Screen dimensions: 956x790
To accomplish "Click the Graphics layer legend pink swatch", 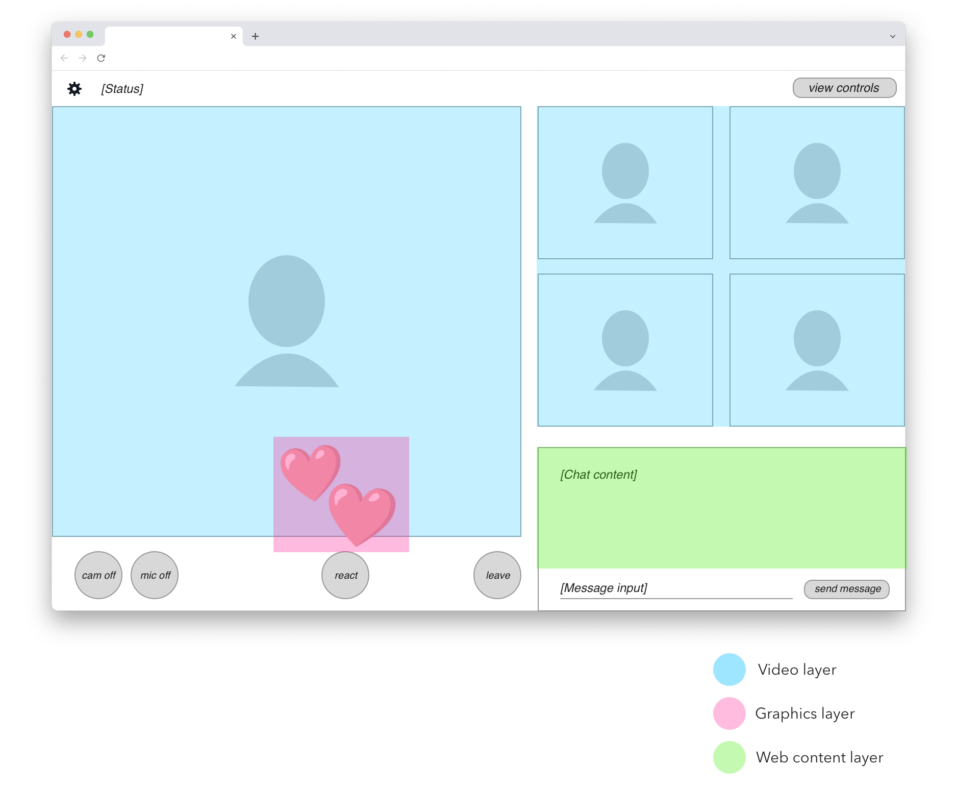I will point(729,713).
